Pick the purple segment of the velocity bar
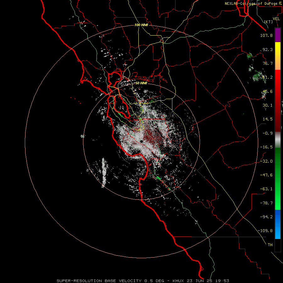 (278, 35)
